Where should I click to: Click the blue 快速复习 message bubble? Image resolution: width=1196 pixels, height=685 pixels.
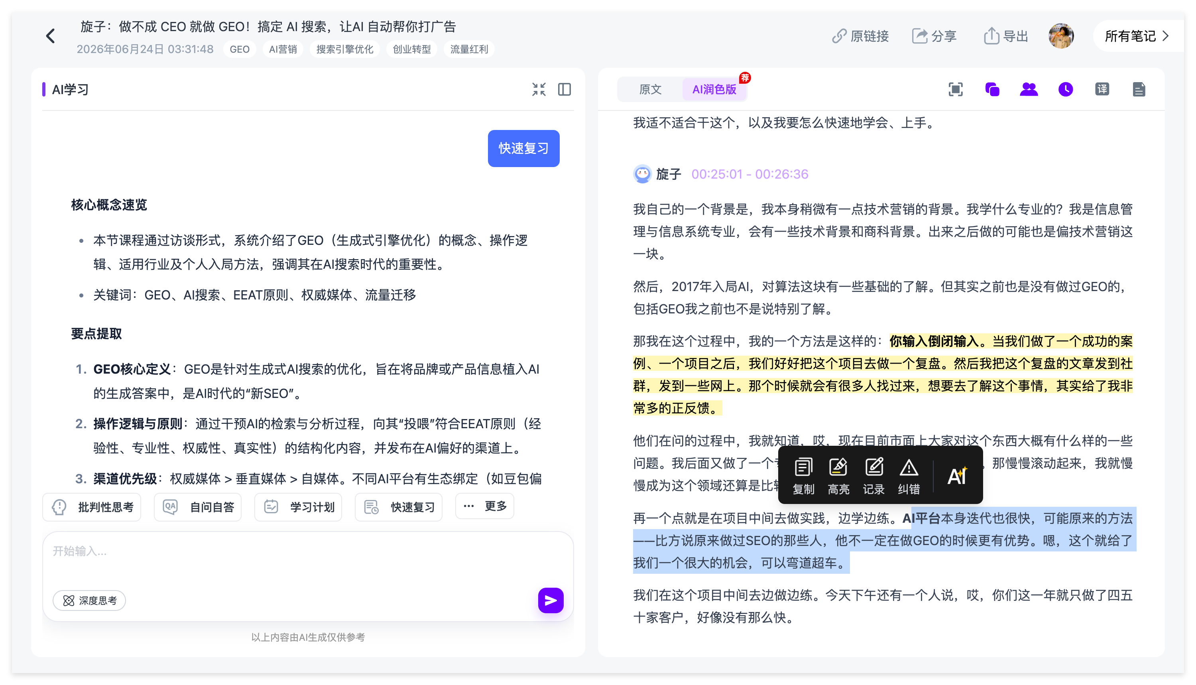[523, 148]
